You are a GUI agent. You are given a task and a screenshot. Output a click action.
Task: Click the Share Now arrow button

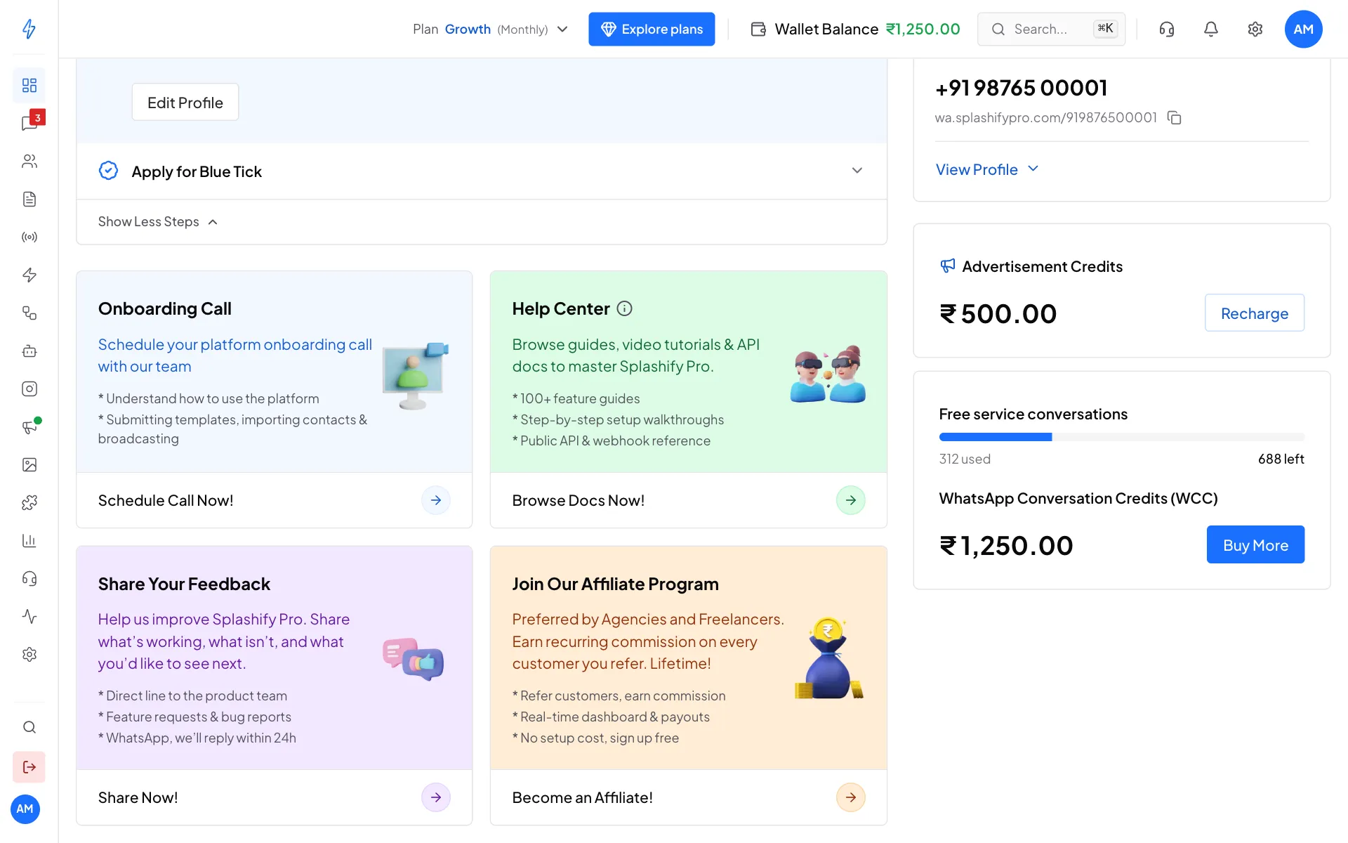[x=436, y=797]
